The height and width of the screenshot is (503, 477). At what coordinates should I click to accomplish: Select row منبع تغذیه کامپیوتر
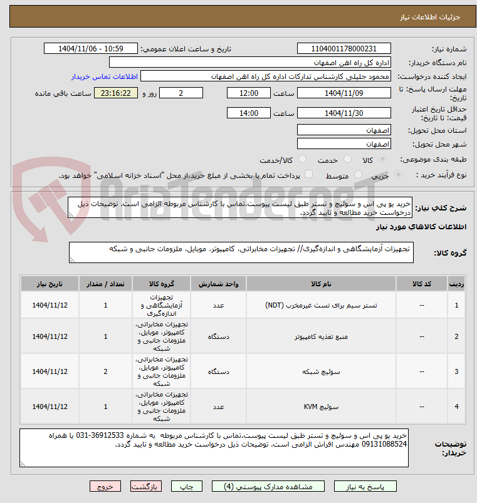pos(243,336)
